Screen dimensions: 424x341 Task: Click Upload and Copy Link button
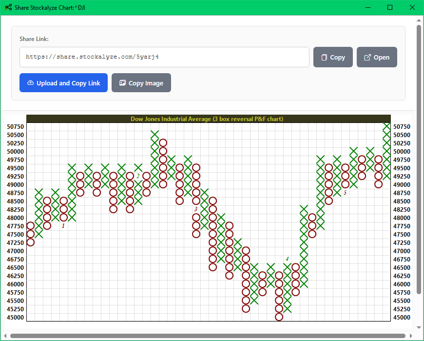tap(63, 83)
